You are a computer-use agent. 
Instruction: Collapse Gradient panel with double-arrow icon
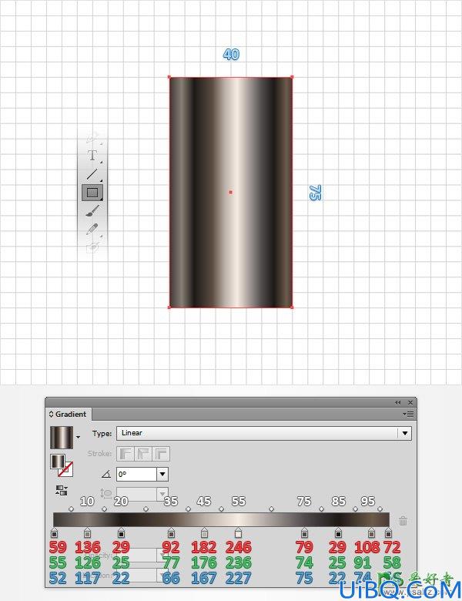coord(397,402)
